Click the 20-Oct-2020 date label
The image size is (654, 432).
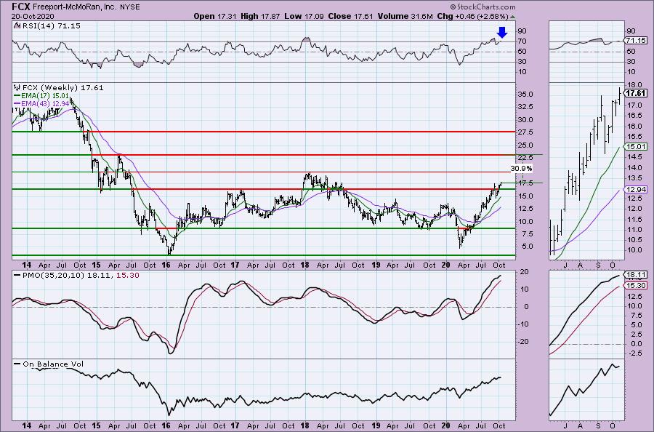33,16
